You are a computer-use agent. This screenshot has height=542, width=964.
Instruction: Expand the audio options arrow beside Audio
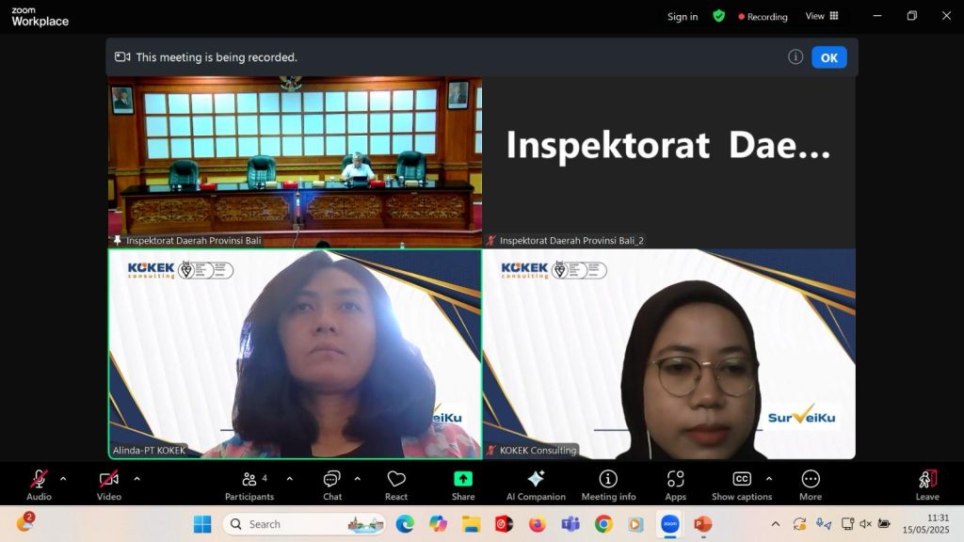(63, 479)
